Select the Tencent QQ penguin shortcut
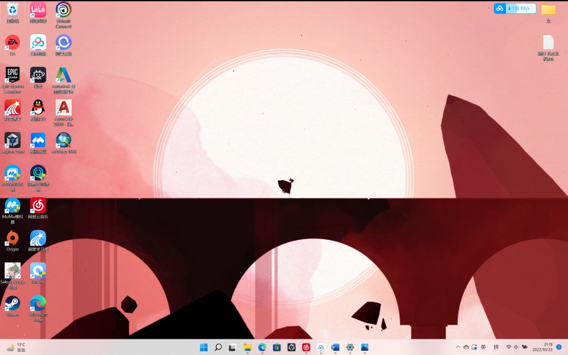This screenshot has width=568, height=355. point(38,111)
